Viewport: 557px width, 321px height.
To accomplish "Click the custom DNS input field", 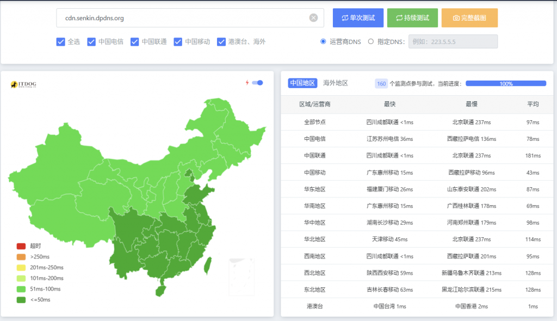I will (453, 41).
